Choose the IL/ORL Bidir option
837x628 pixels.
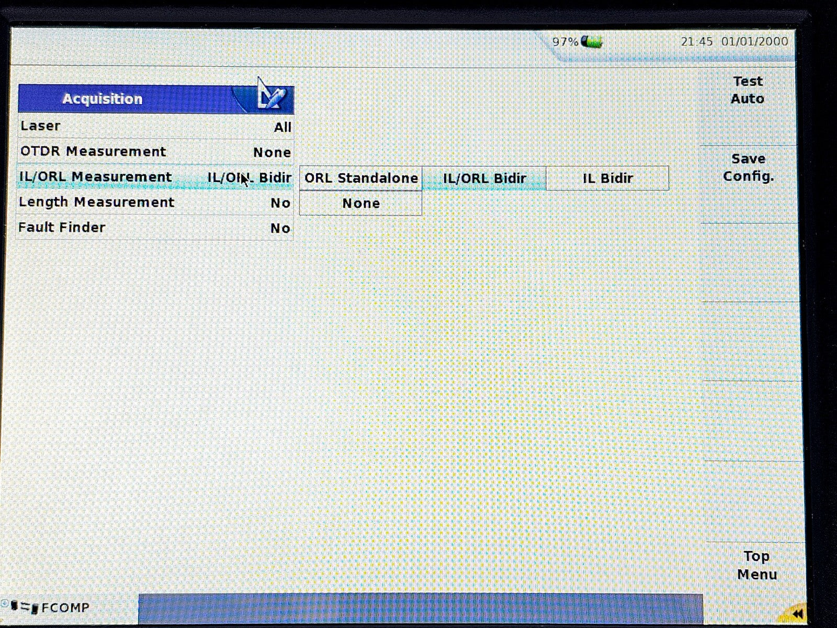[484, 178]
